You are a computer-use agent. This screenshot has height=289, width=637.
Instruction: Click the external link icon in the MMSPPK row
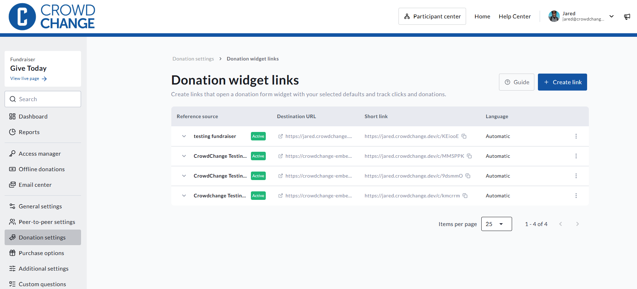click(x=280, y=156)
